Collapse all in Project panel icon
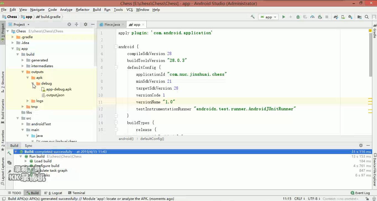The image size is (377, 201). pyautogui.click(x=77, y=24)
